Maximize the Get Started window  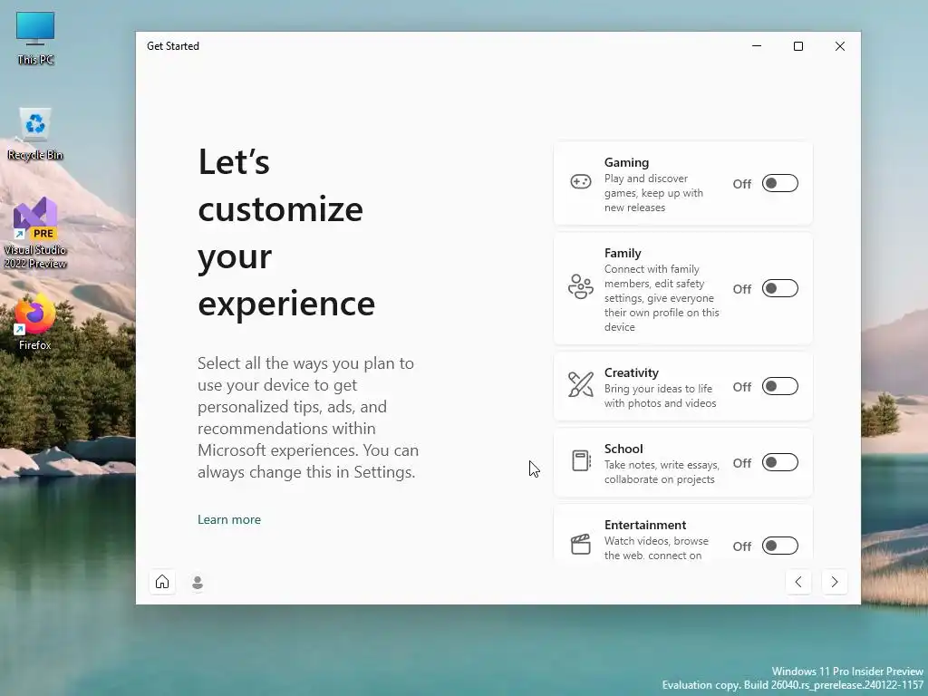coord(798,46)
